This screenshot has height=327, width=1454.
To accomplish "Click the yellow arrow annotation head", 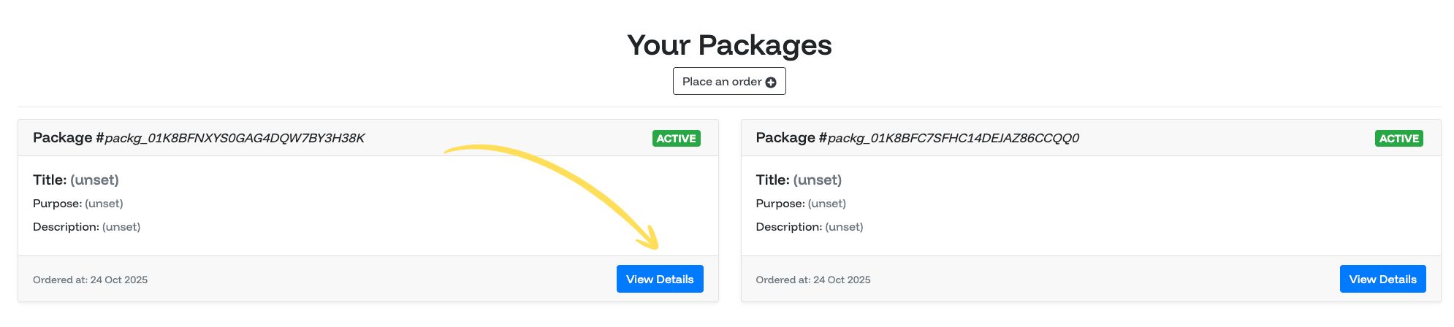I will (x=650, y=240).
